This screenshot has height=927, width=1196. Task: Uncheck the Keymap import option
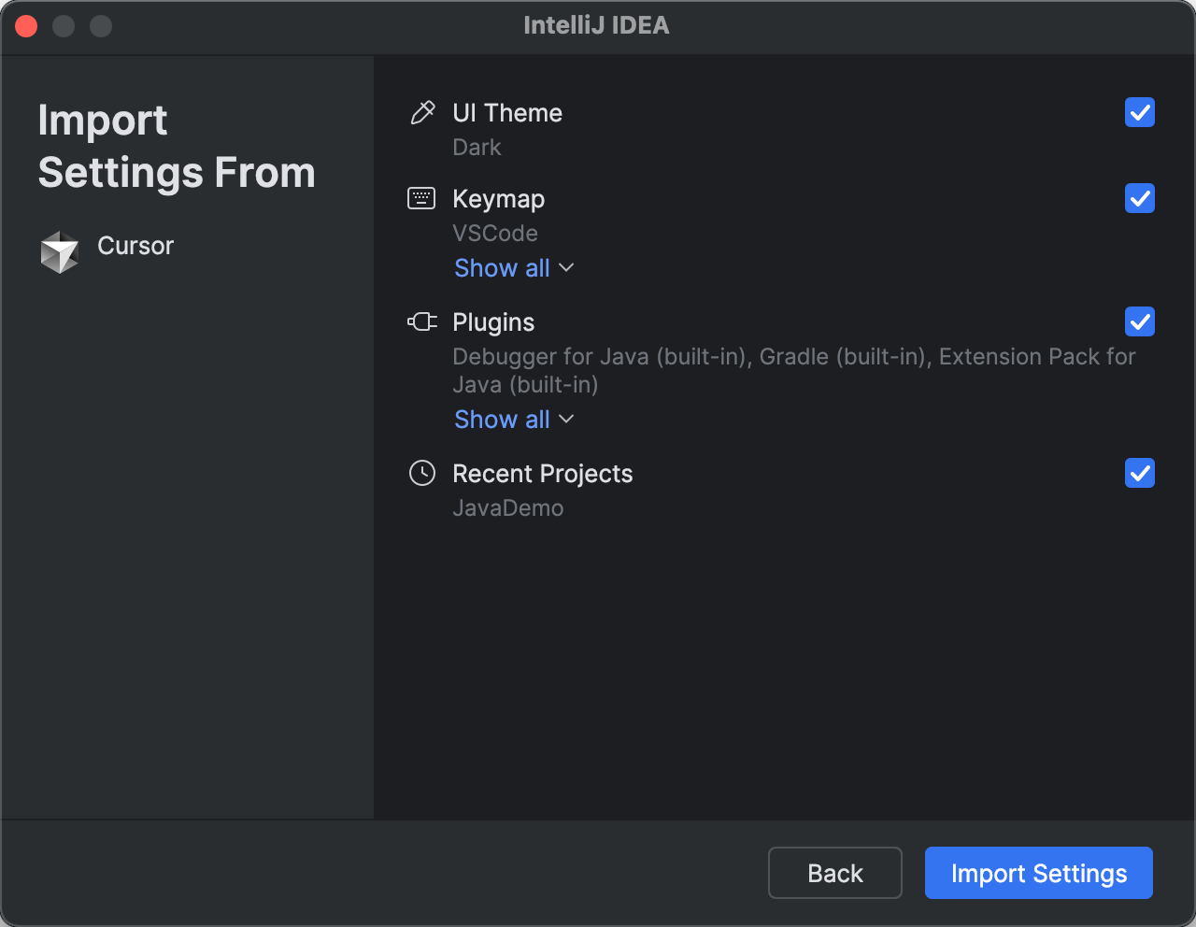[1139, 198]
